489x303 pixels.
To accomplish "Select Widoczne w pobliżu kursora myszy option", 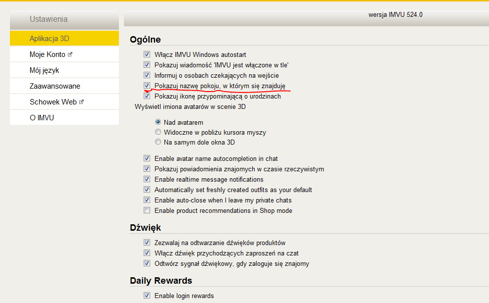I will pos(158,132).
